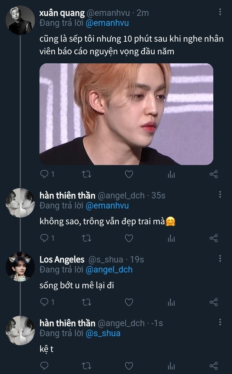This screenshot has height=374, width=232.
Task: Like the "không sao, trông vẫn đẹp trai mà" reply
Action: click(129, 238)
